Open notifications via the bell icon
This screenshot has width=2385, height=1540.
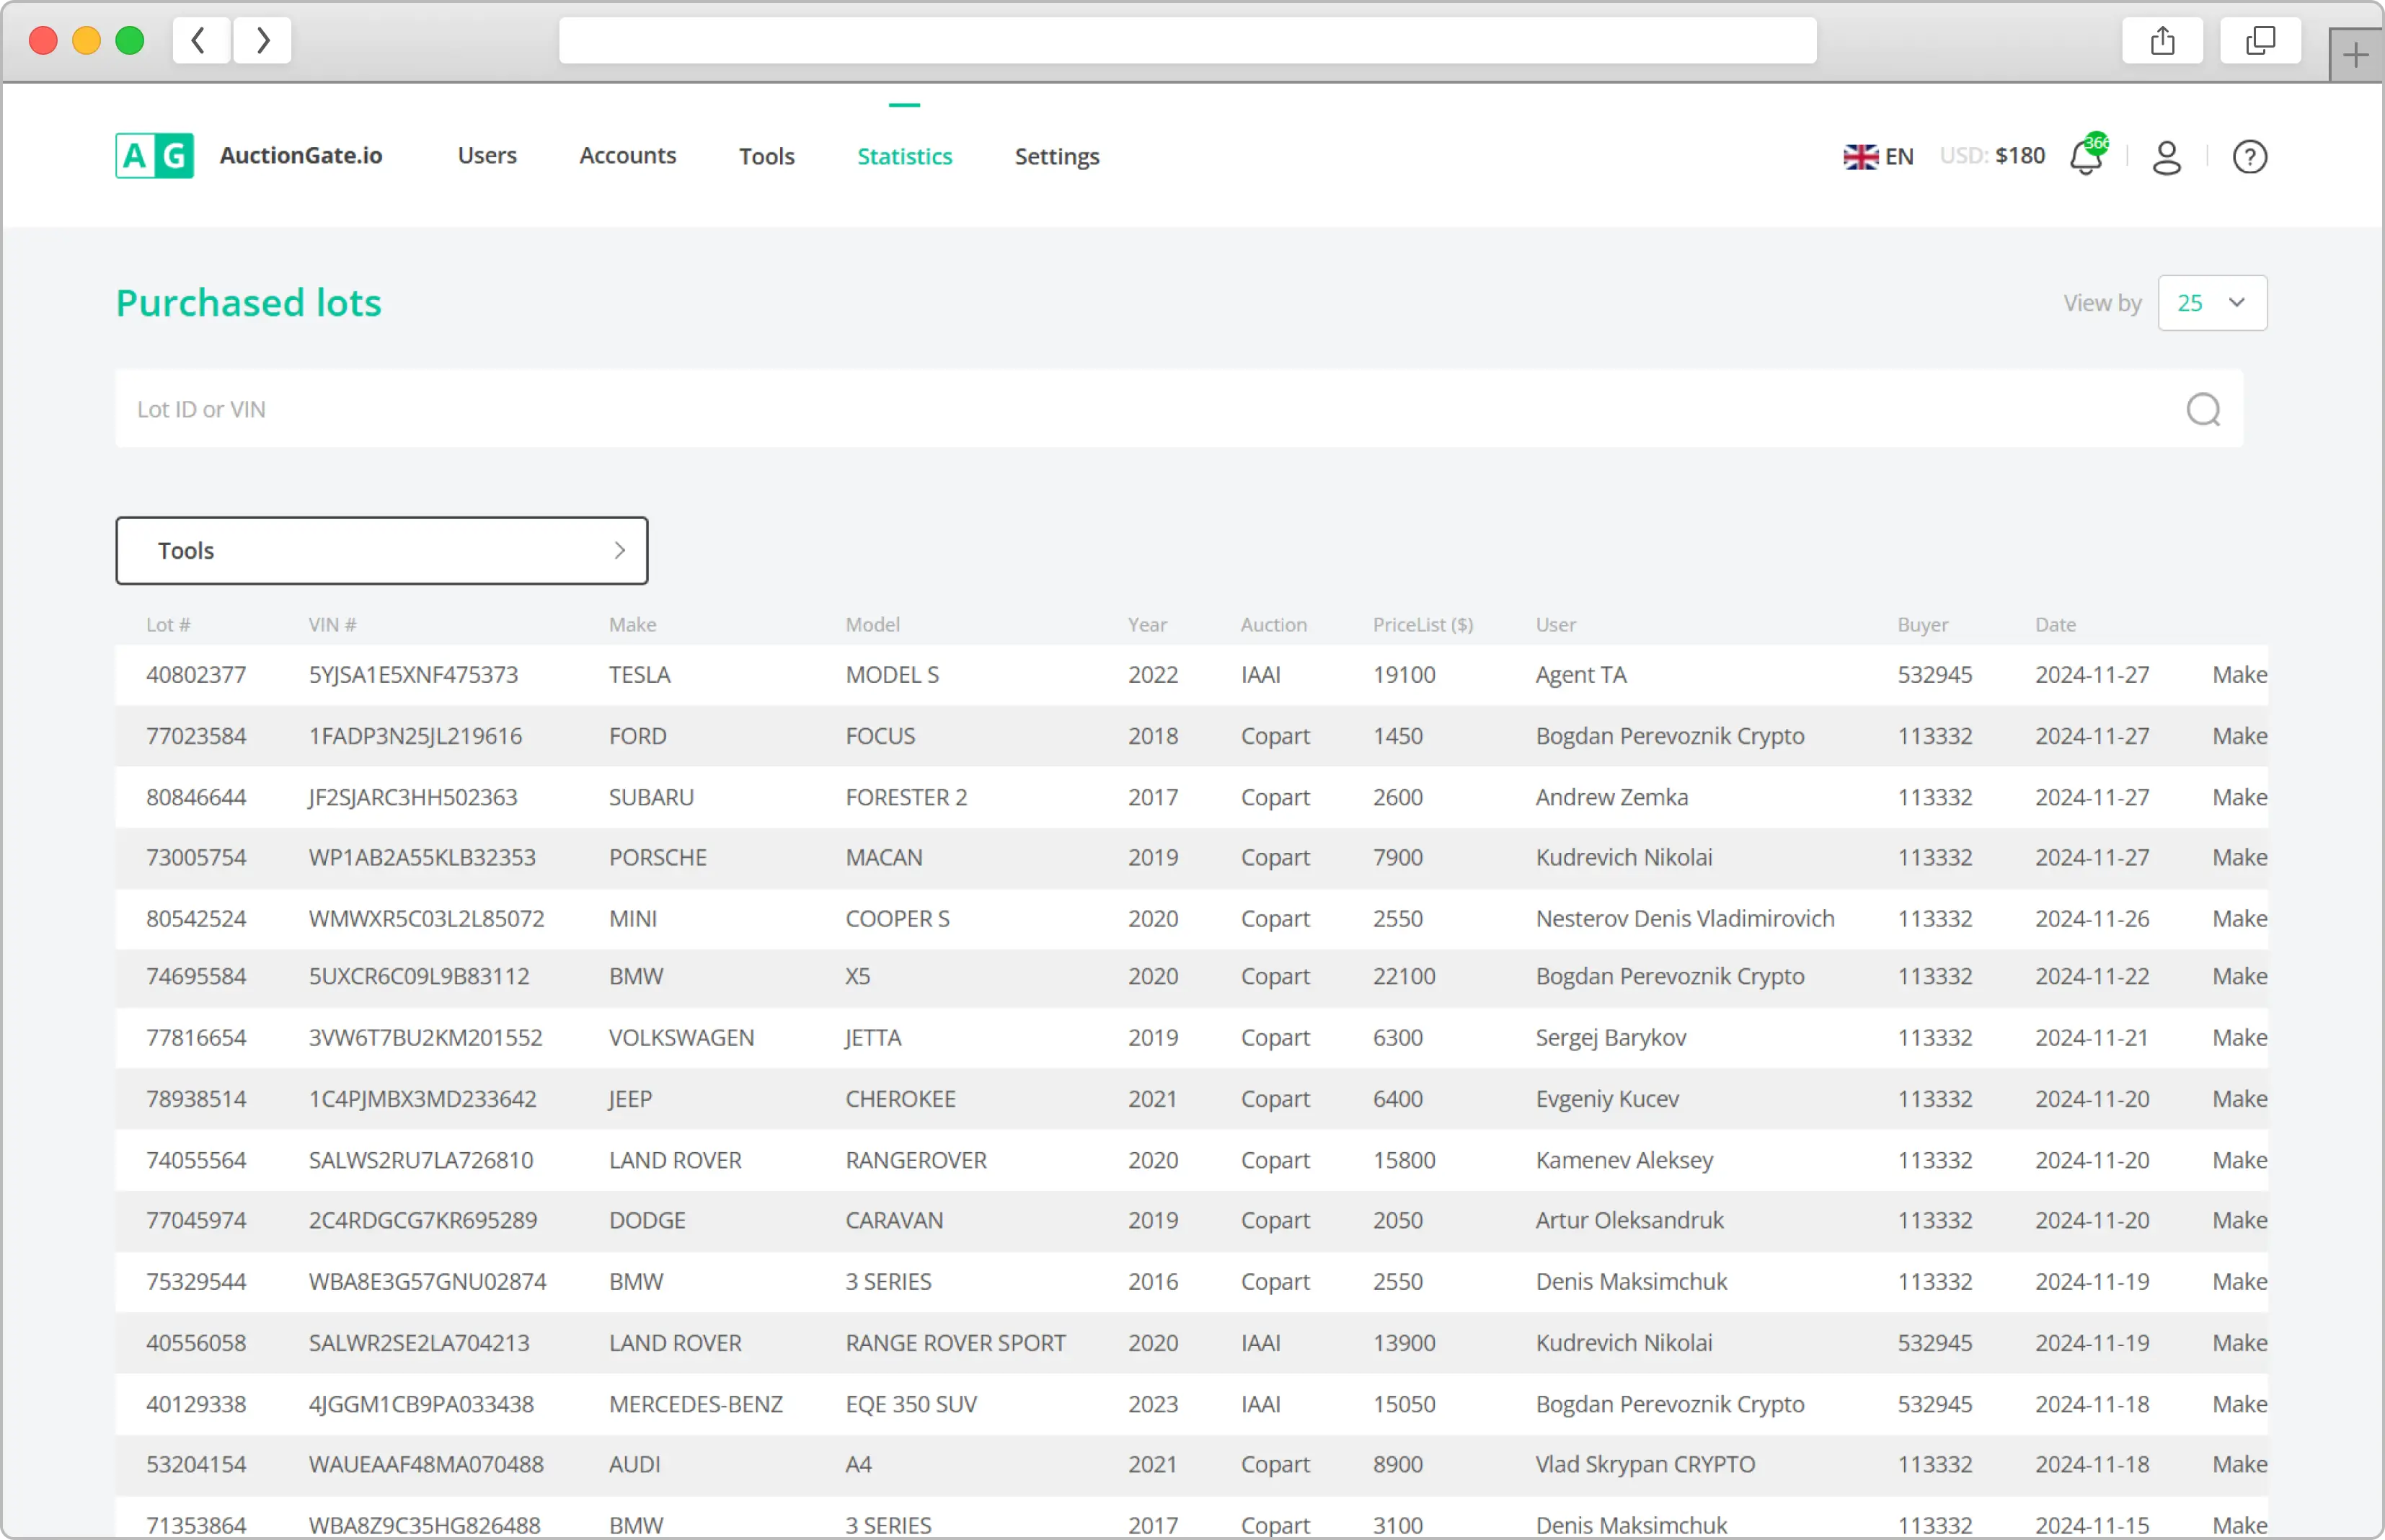tap(2085, 158)
